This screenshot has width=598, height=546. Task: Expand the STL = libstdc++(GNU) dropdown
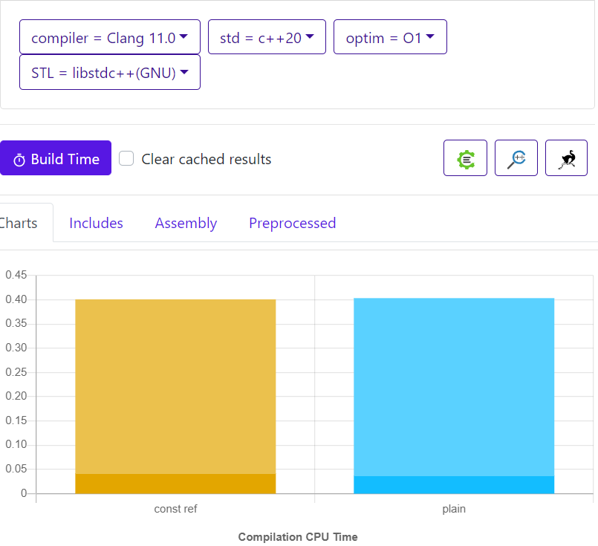coord(109,73)
